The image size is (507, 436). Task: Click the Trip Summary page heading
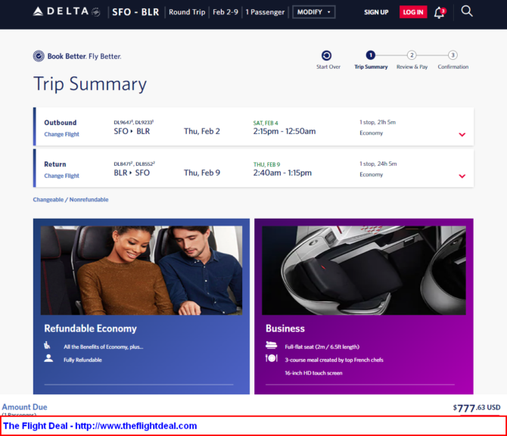point(90,84)
